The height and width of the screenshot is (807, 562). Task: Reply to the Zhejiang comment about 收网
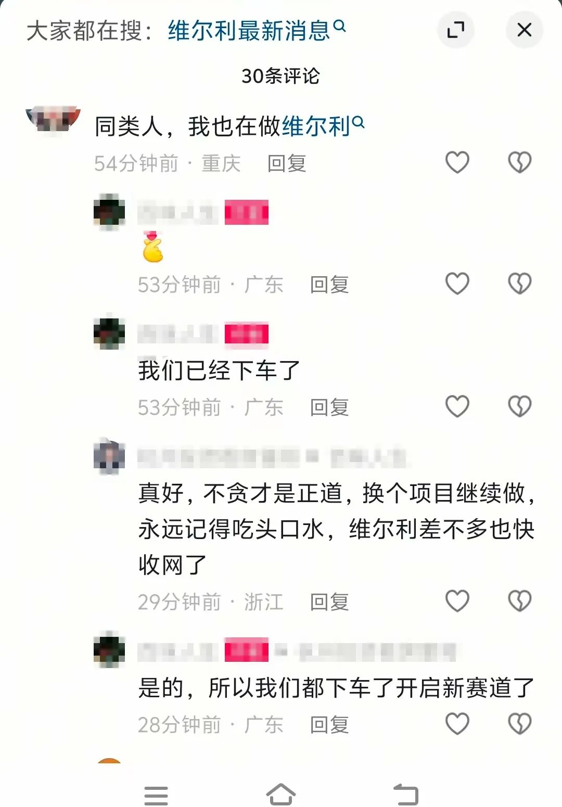pos(329,602)
